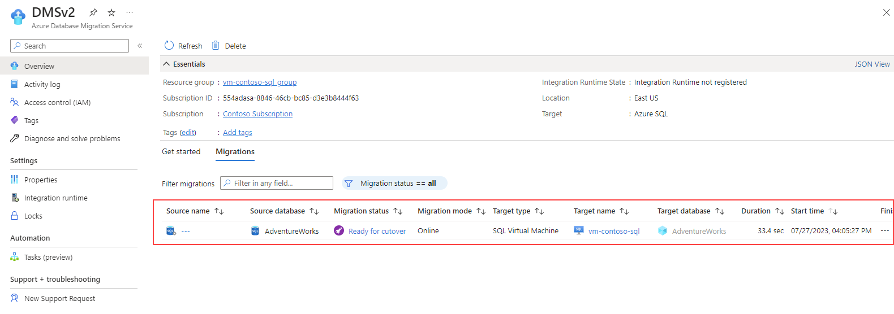Click the Ready for cutover rocket icon

tap(339, 230)
